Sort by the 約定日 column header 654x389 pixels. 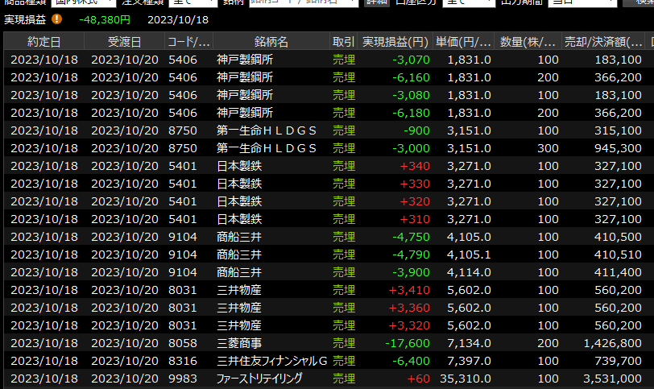(x=43, y=41)
